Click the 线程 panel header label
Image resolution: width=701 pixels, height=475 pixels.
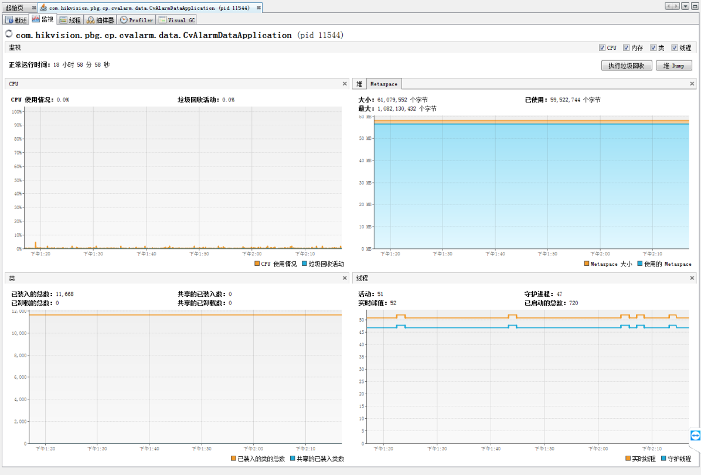coord(362,278)
